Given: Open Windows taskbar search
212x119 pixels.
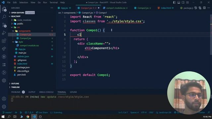Looking at the screenshot, I should coord(9,117).
